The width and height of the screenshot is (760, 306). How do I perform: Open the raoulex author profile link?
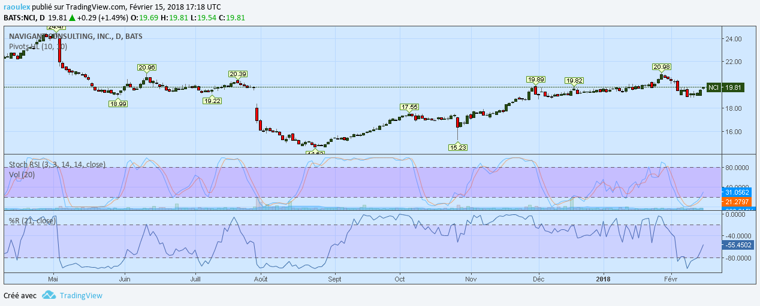click(18, 7)
